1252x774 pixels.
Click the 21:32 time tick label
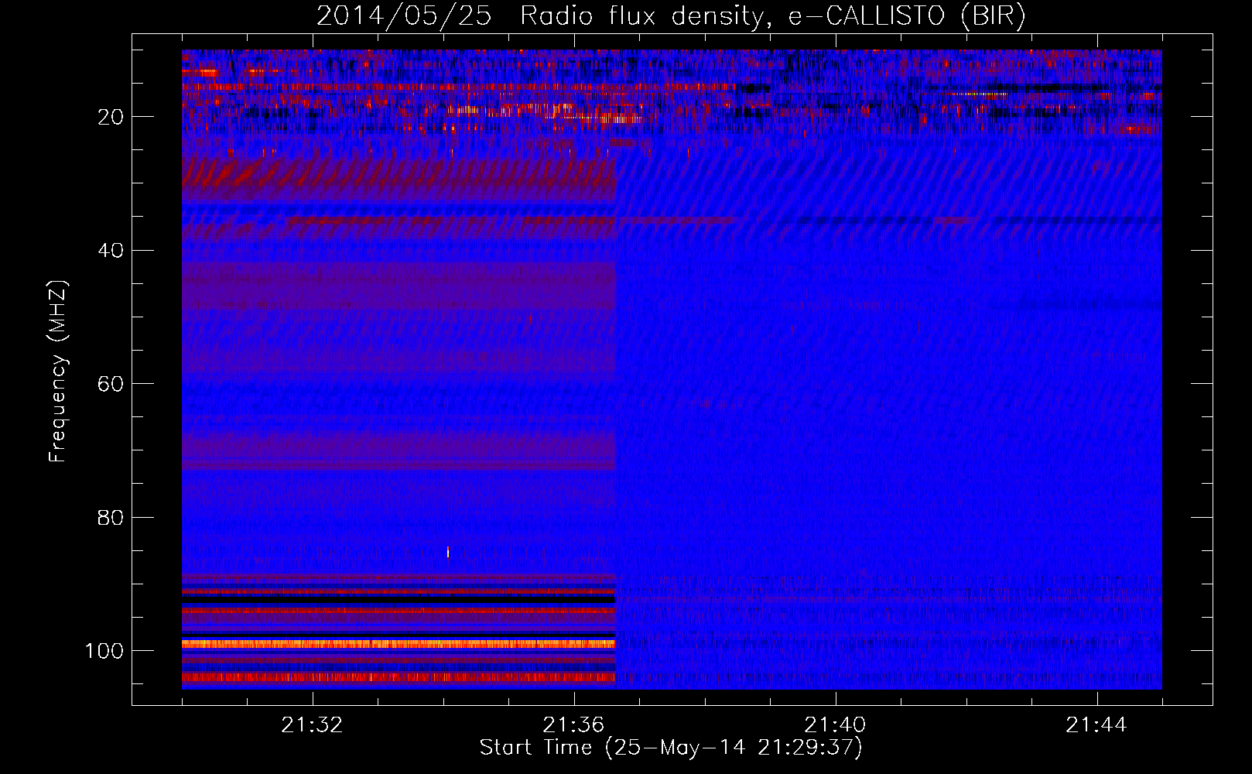click(313, 725)
